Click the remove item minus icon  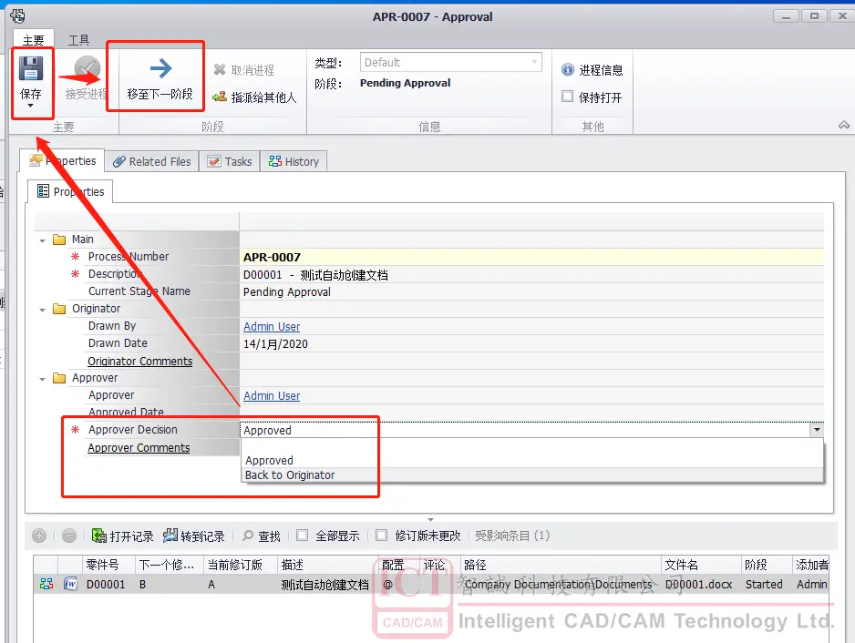point(69,536)
